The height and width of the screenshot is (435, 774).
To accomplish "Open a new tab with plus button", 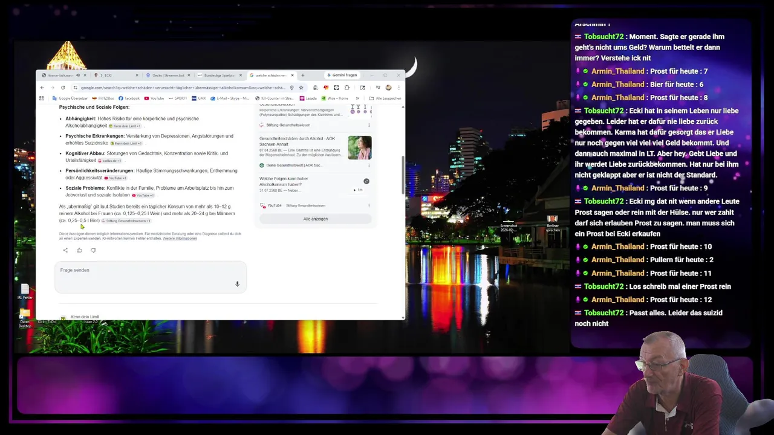I will tap(302, 76).
